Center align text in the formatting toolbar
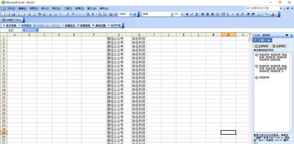 pos(207,14)
